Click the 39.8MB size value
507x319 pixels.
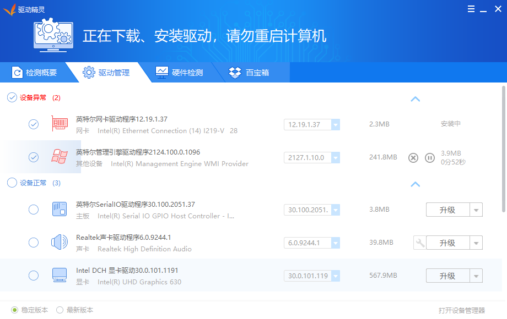[381, 242]
